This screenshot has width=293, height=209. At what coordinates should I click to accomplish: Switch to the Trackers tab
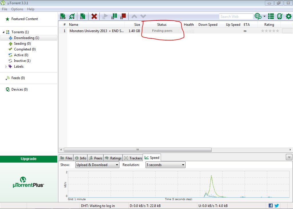click(x=133, y=158)
